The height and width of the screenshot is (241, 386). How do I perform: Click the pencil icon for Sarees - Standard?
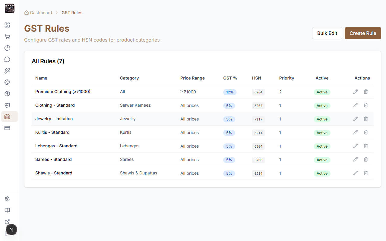[356, 159]
